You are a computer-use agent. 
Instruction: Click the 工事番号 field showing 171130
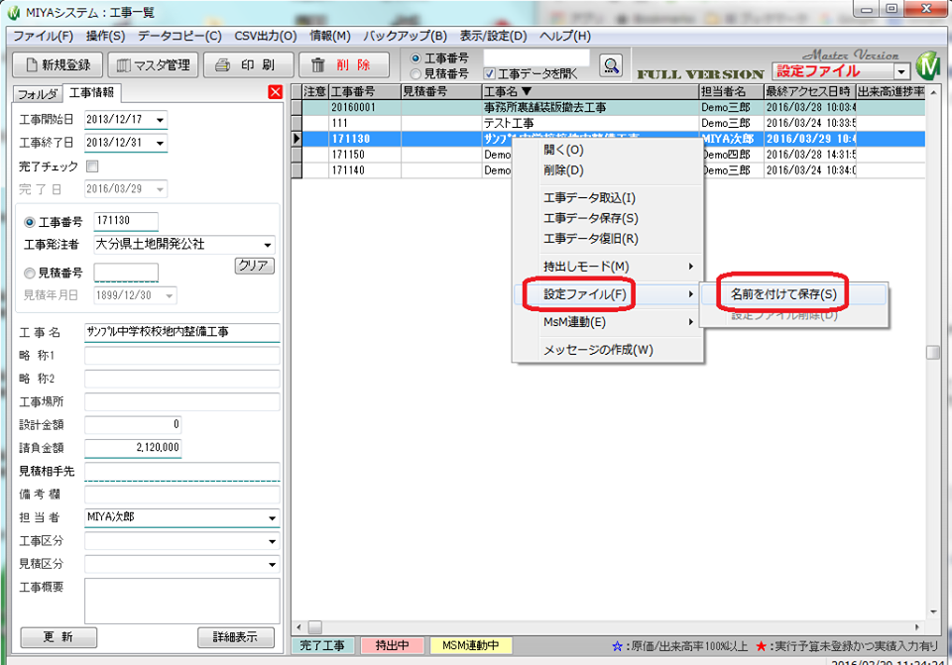(x=126, y=221)
